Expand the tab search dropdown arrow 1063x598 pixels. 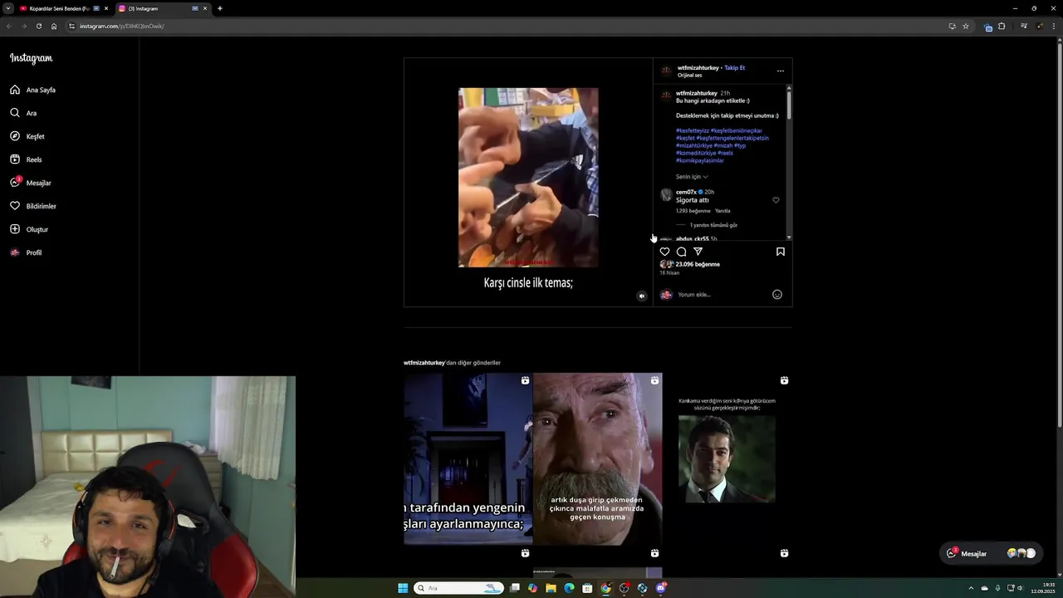pyautogui.click(x=7, y=8)
